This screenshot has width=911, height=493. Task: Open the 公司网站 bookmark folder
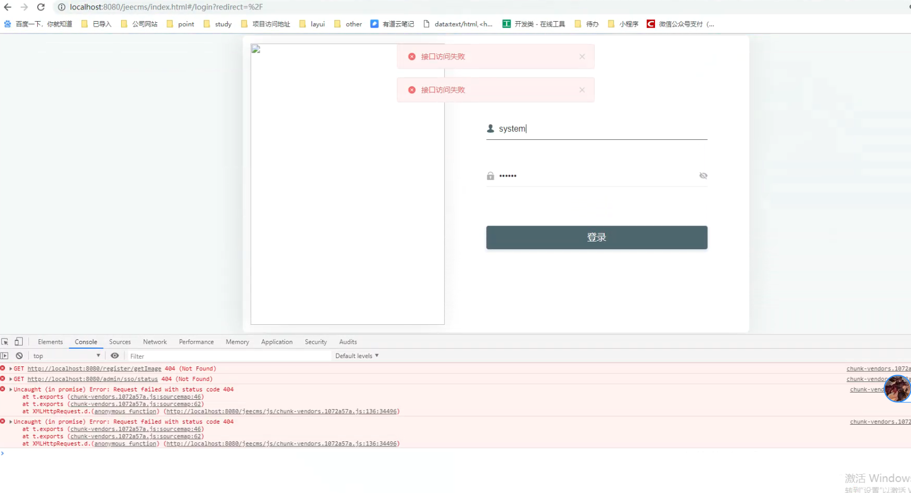click(x=139, y=24)
